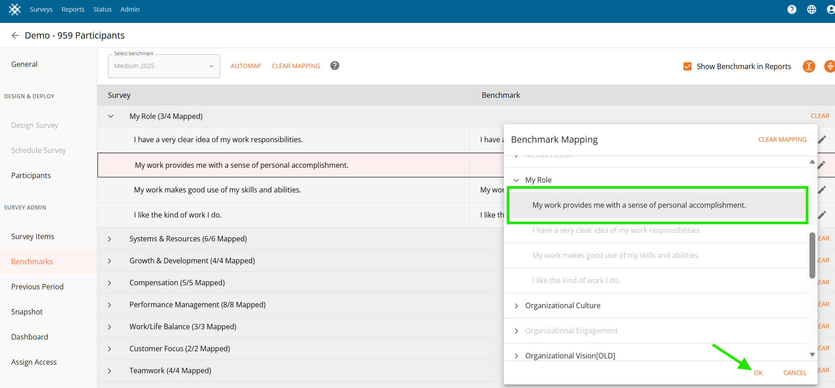Click the help question mark in top bar
The width and height of the screenshot is (835, 388).
coord(792,9)
